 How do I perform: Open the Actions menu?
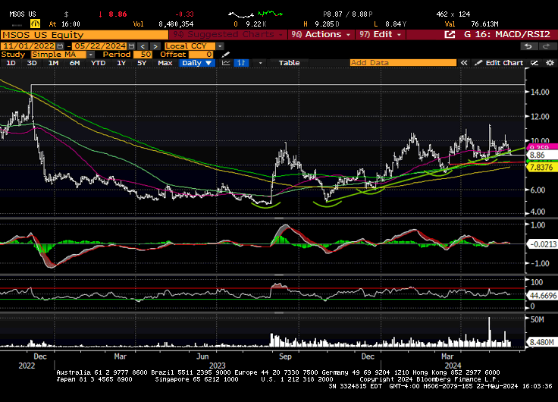321,35
